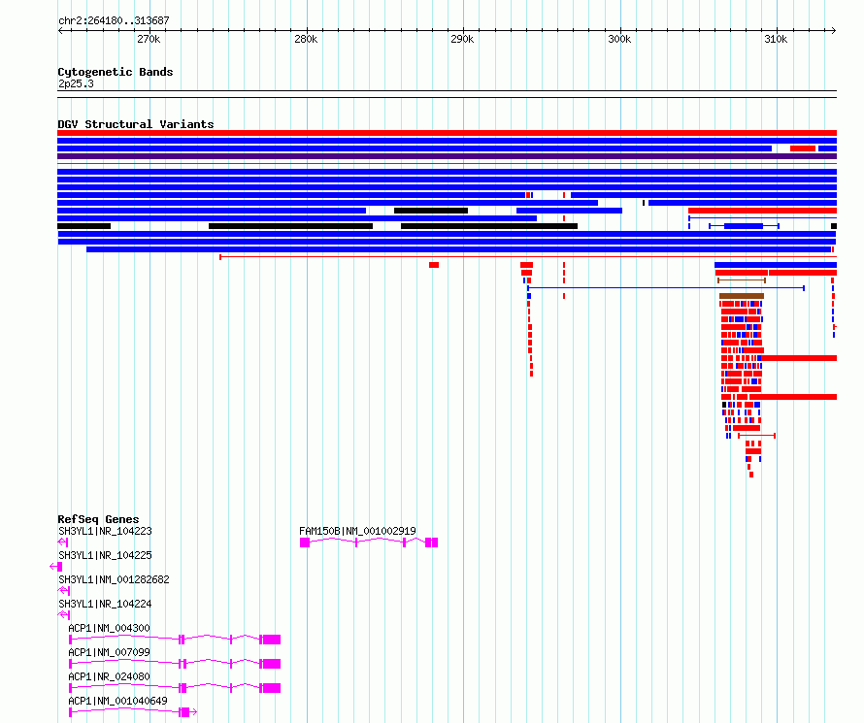Select the 310k mark on the ruler
The height and width of the screenshot is (723, 864).
(x=776, y=40)
